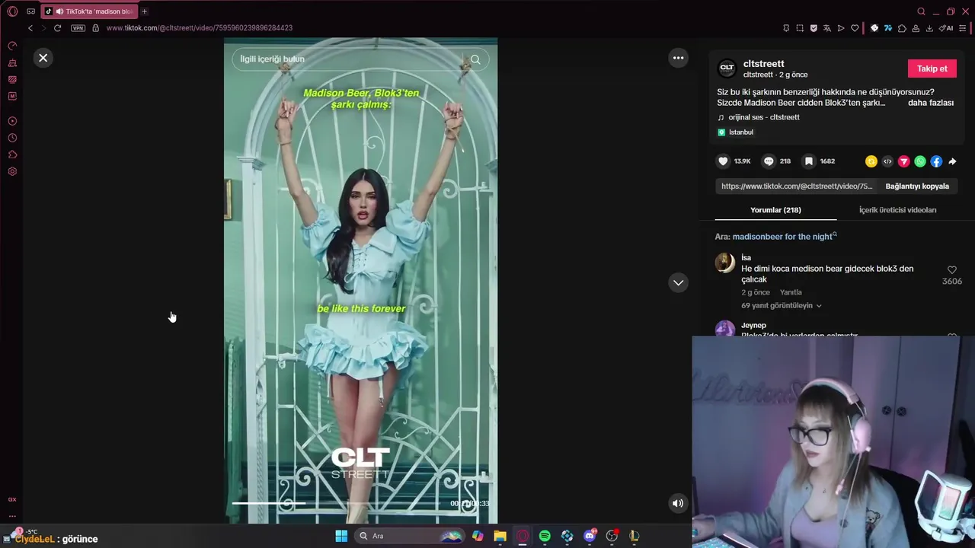
Task: Open File Explorer from the taskbar
Action: (500, 536)
